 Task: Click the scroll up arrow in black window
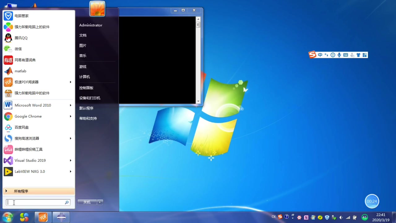click(x=198, y=19)
